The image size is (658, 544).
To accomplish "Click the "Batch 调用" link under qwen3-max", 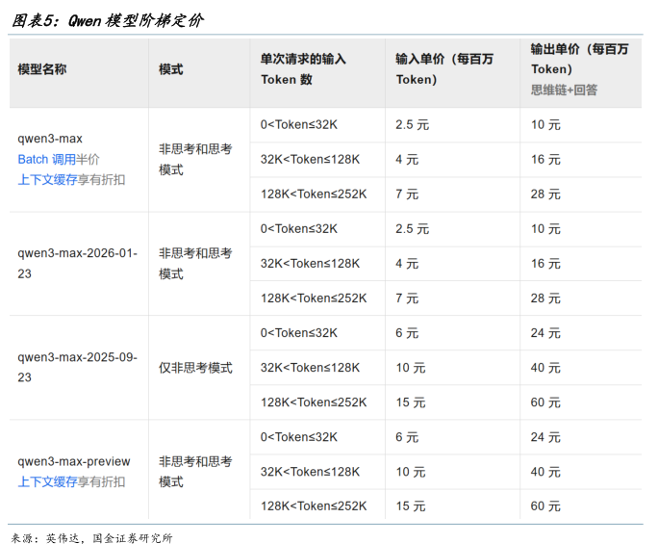I will tap(46, 159).
